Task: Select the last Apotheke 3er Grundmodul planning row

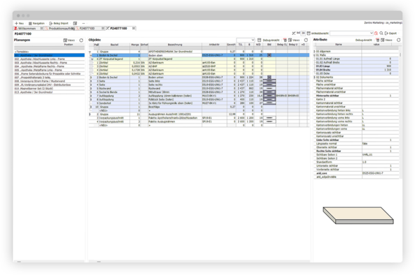Action: point(49,92)
